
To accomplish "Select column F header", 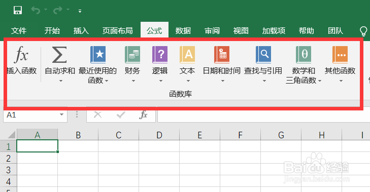I will point(241,135).
